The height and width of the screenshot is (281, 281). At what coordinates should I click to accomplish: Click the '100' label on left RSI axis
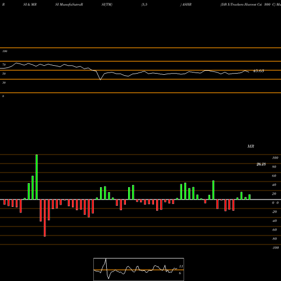click(x=4, y=51)
